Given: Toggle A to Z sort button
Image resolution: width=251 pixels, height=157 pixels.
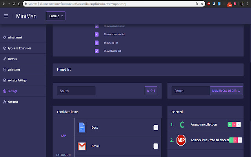Looking at the screenshot, I should tap(151, 91).
